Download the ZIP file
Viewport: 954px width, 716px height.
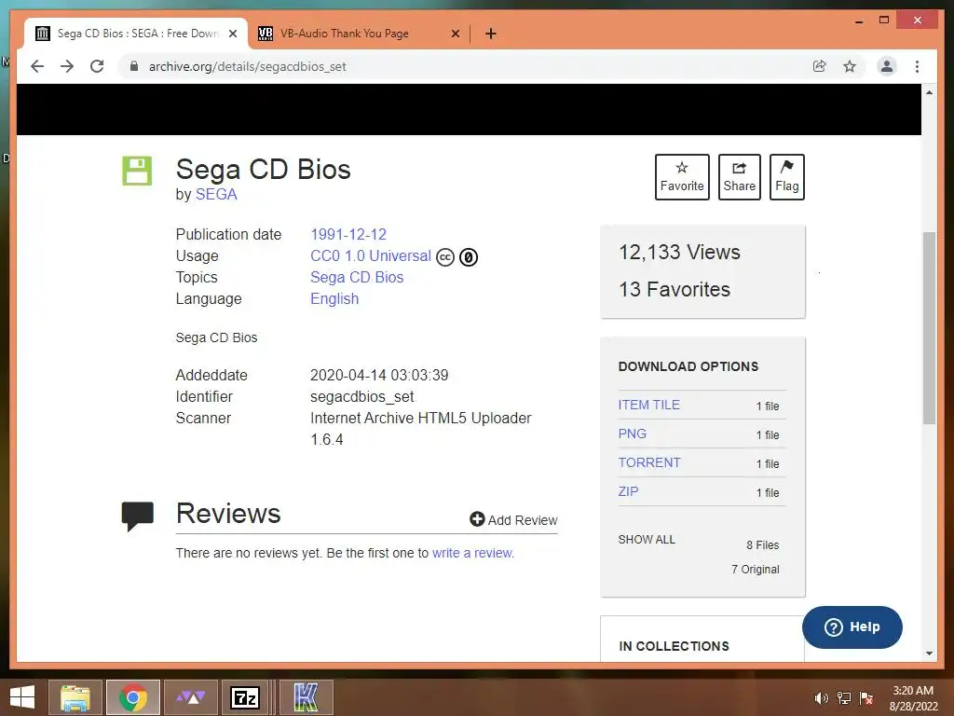click(x=628, y=491)
